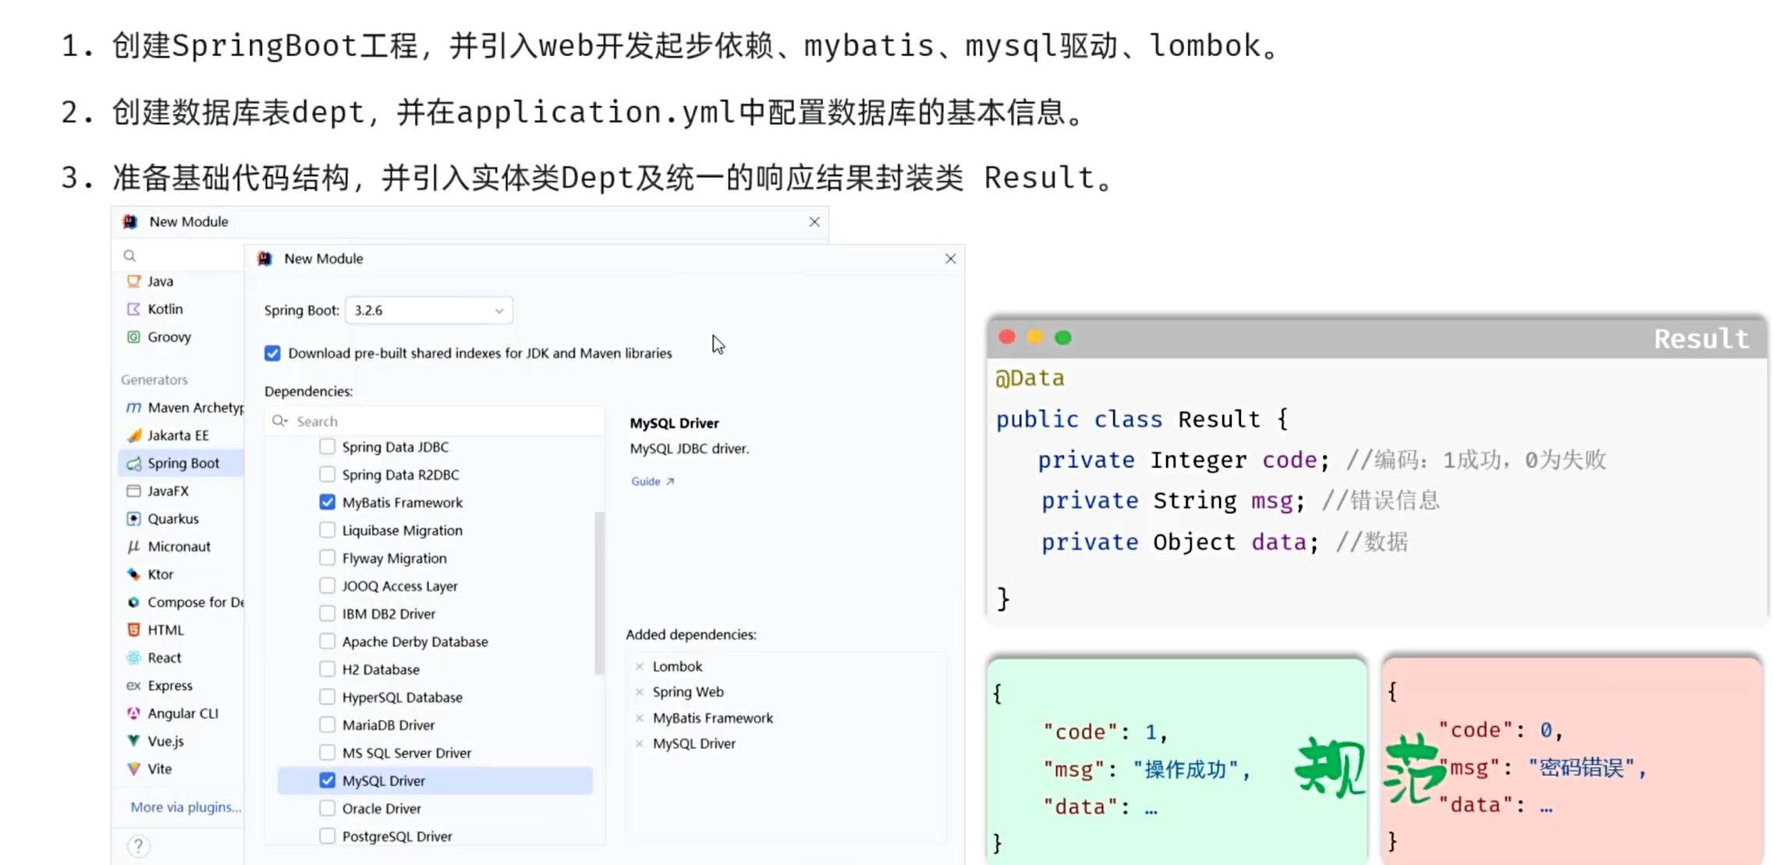Toggle the MySQL Driver checkbox

[327, 780]
